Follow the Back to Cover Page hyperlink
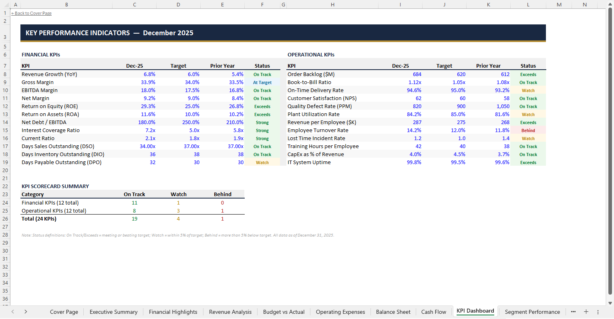614x319 pixels. coord(31,13)
